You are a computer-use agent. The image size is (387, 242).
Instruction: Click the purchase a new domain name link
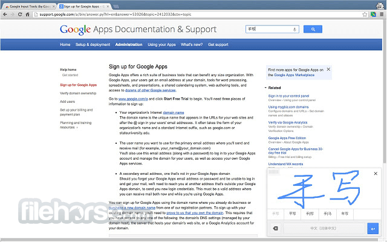[x=132, y=208]
